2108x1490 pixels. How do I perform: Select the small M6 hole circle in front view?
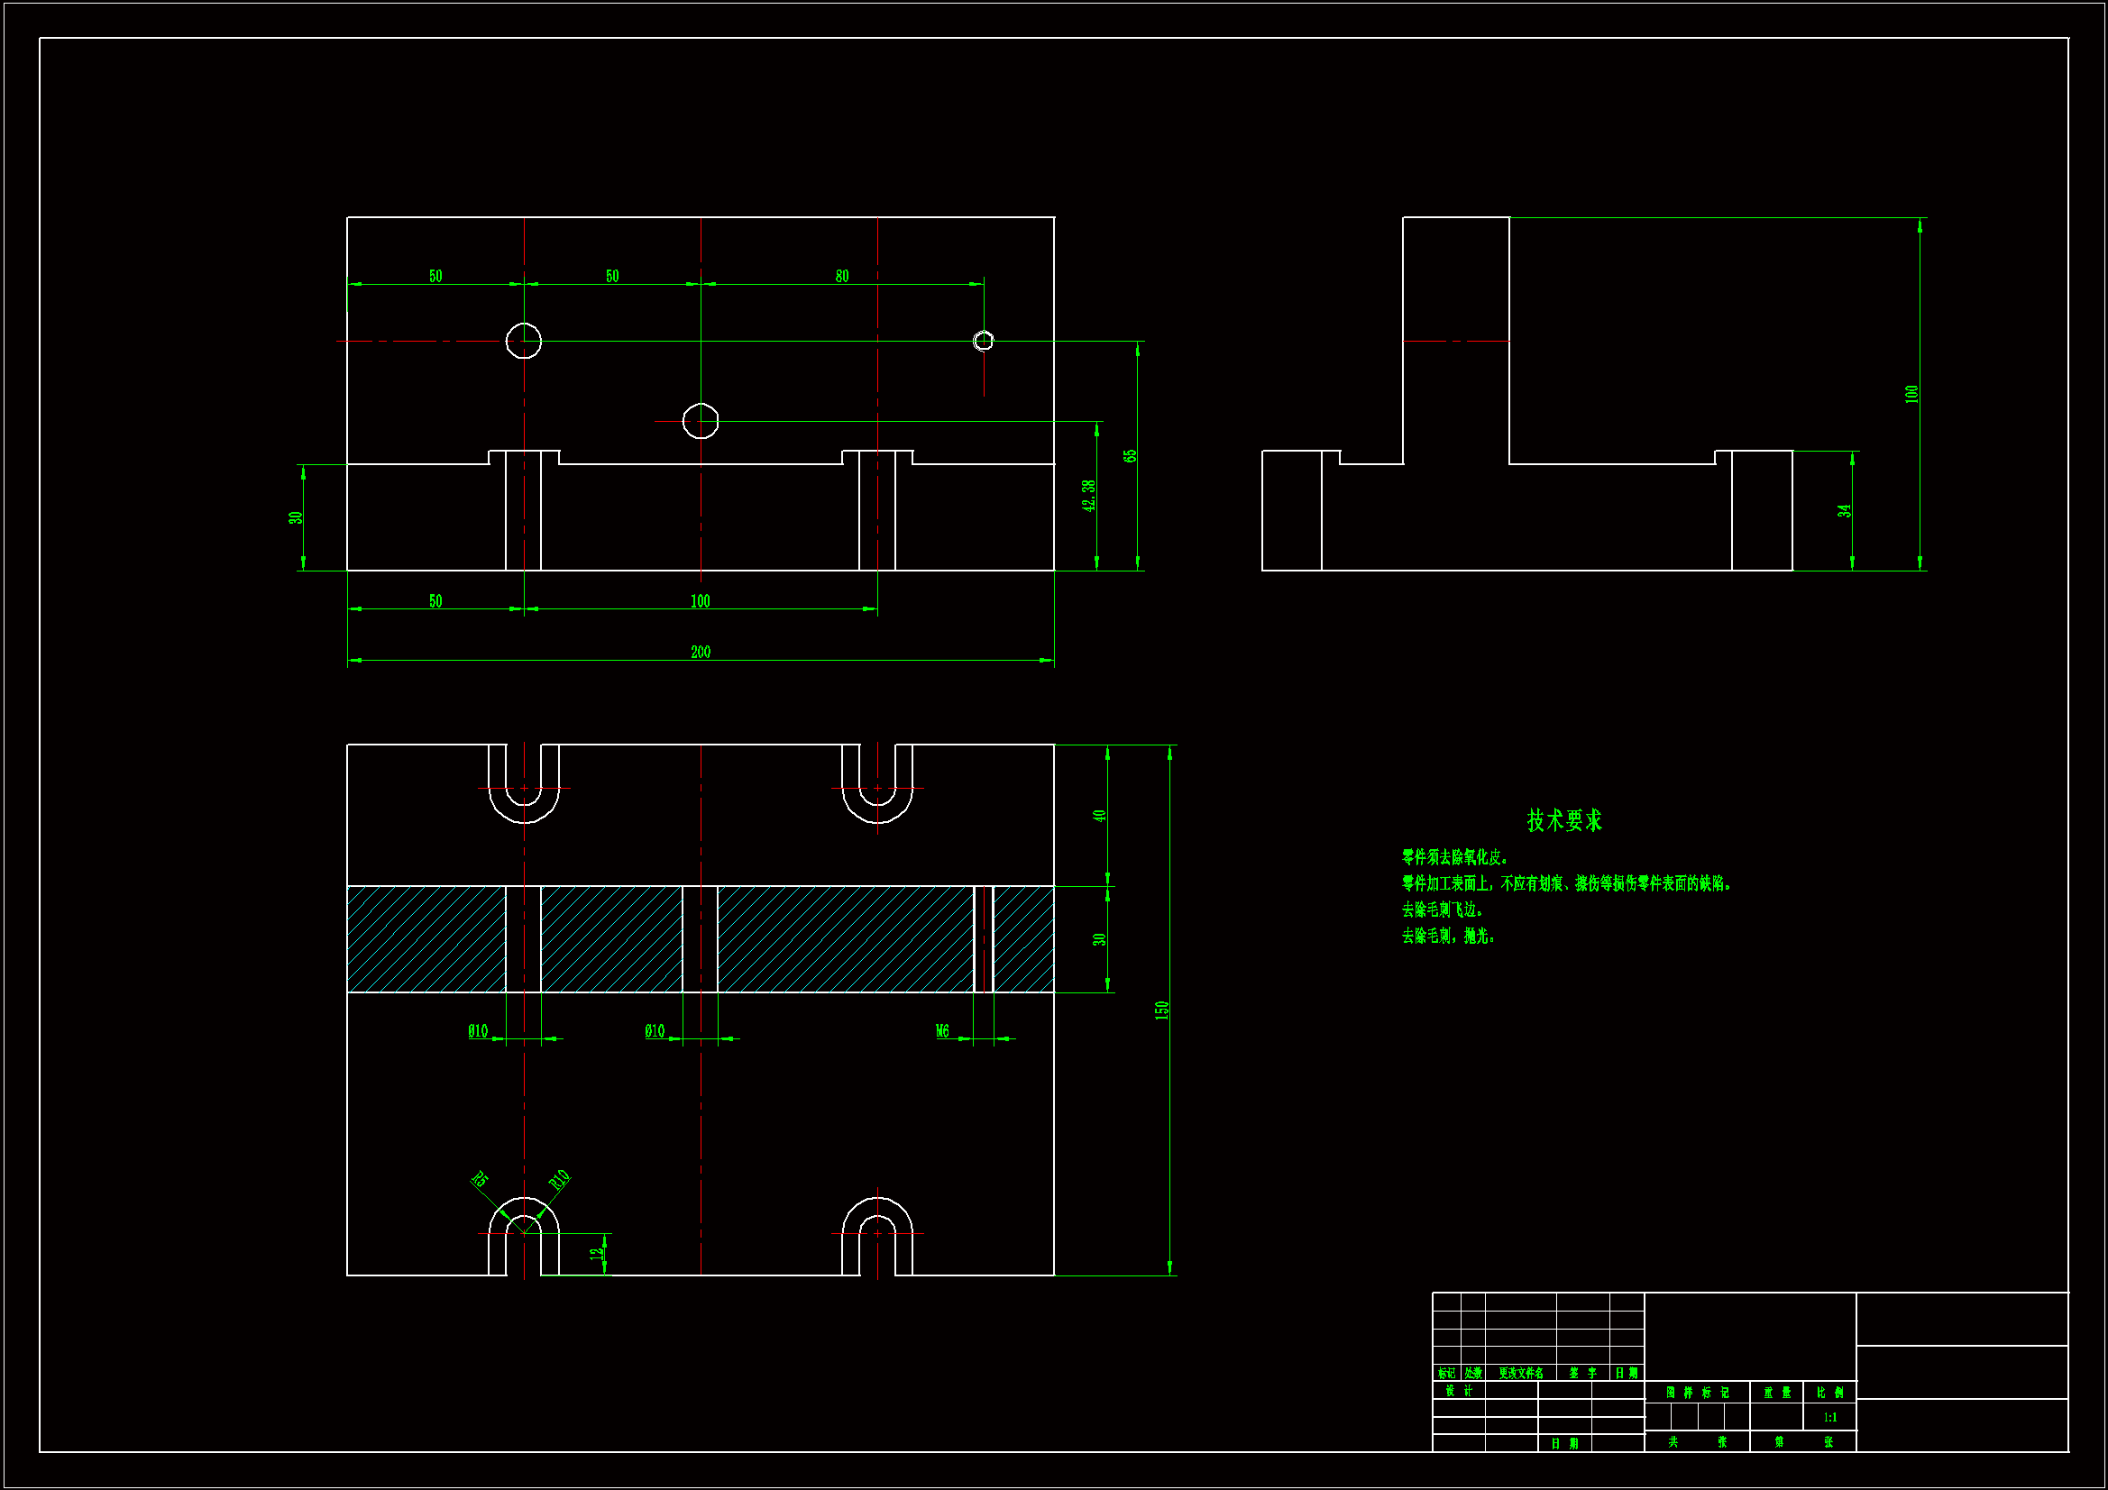coord(984,341)
